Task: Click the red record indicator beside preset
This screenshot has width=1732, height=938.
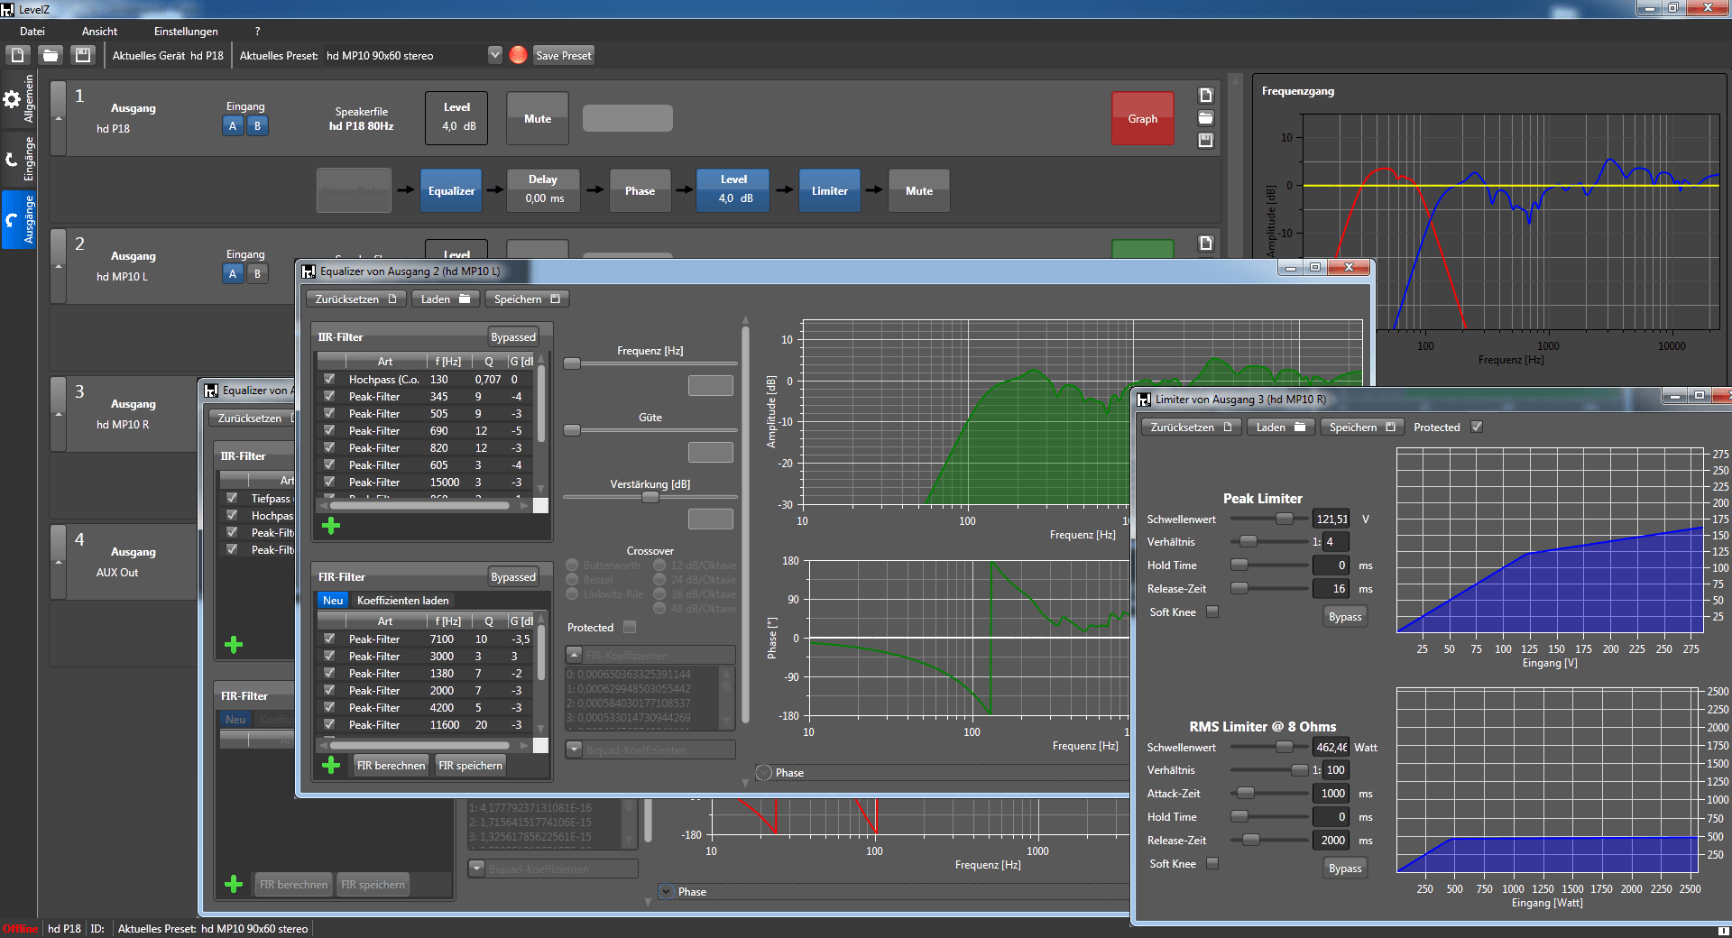Action: 518,55
